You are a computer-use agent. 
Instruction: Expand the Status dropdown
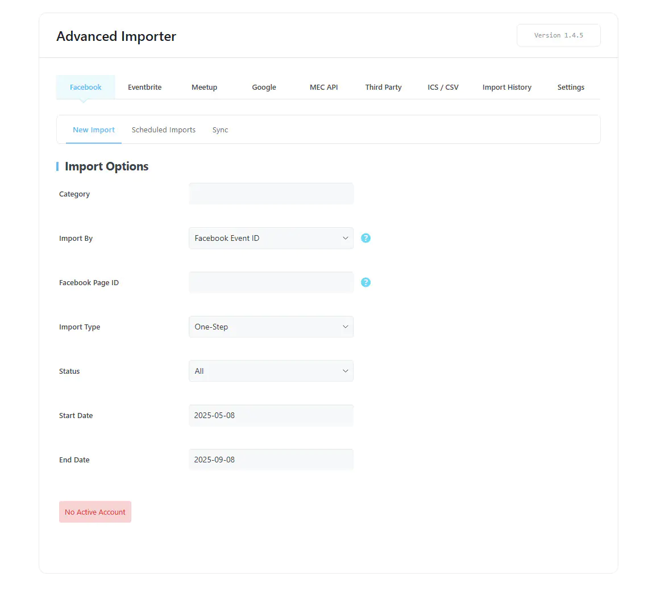tap(271, 371)
